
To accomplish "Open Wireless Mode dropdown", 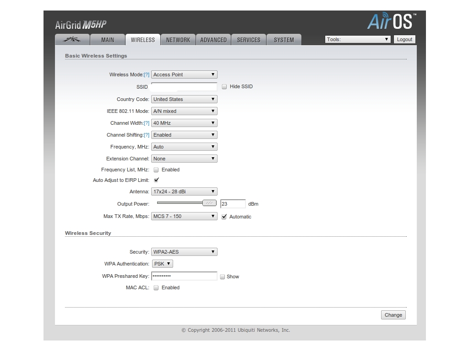I will [184, 74].
